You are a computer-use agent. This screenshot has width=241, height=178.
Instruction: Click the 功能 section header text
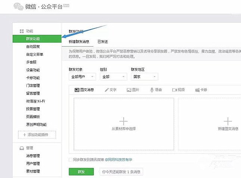click(30, 31)
